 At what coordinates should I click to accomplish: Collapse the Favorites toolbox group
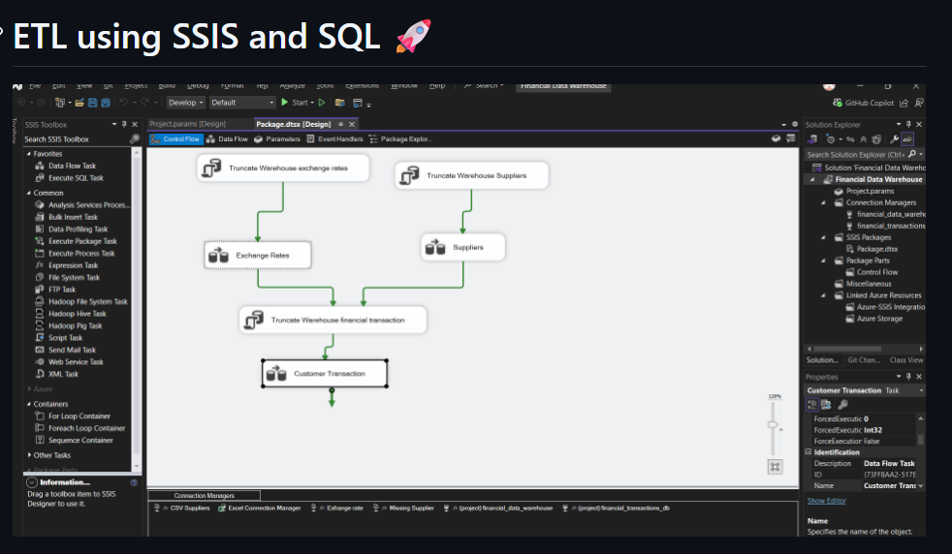click(28, 154)
